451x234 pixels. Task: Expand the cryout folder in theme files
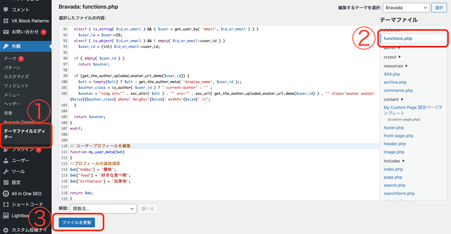[x=392, y=57]
